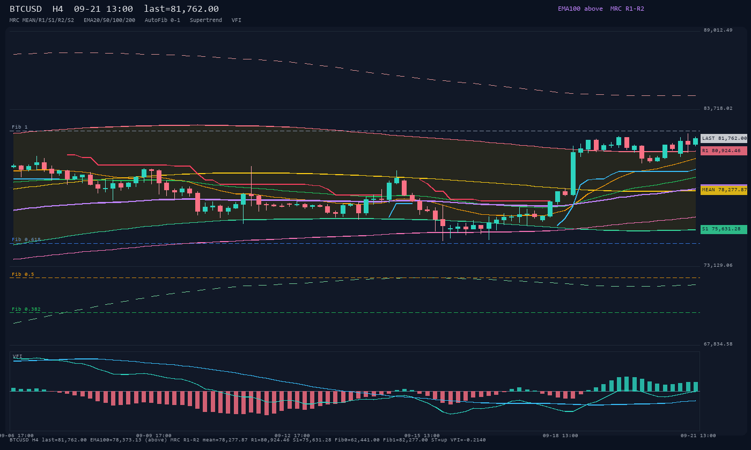The width and height of the screenshot is (751, 450).
Task: Click "EMA100=78,373.13" in the bottom status line
Action: click(x=115, y=440)
